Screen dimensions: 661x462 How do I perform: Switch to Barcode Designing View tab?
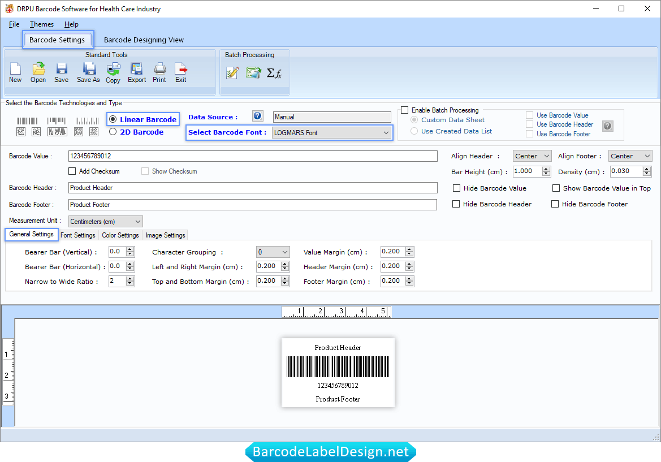click(x=144, y=40)
